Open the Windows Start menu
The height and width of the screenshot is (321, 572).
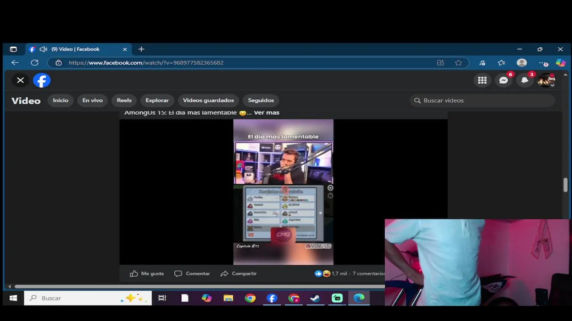13,298
